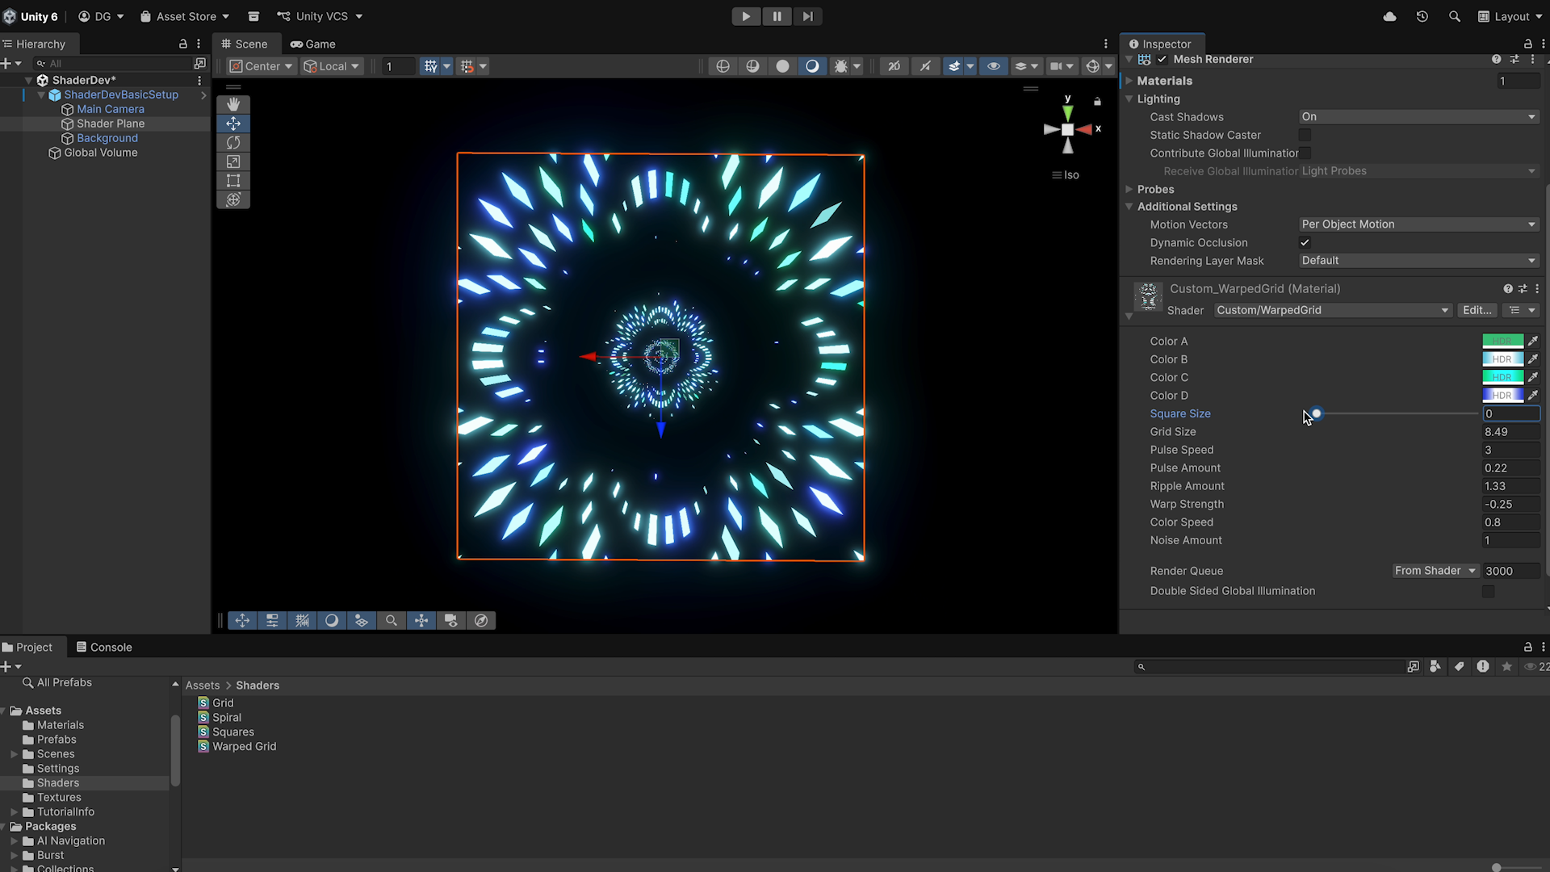Screen dimensions: 1550x872
Task: Click the Play button
Action: click(746, 16)
